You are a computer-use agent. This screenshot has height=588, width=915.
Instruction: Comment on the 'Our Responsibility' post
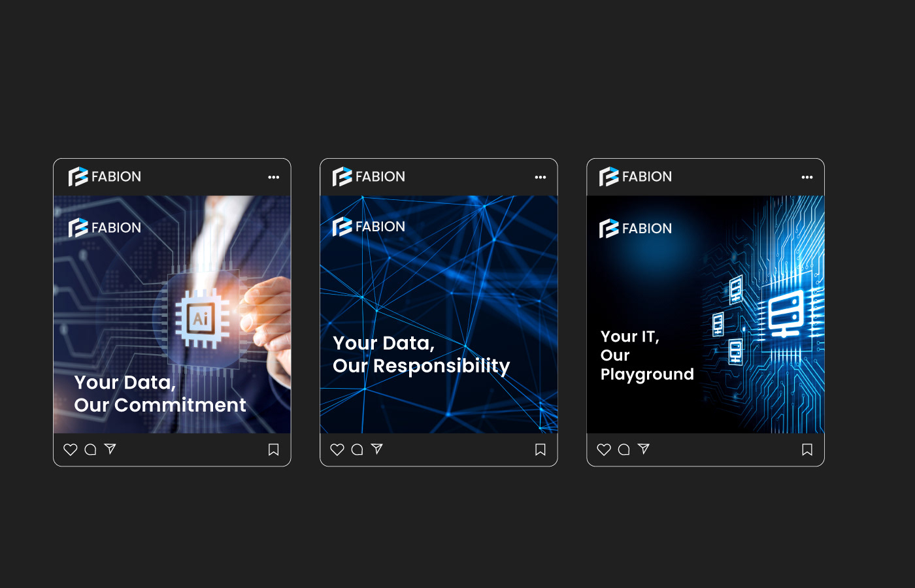[358, 449]
